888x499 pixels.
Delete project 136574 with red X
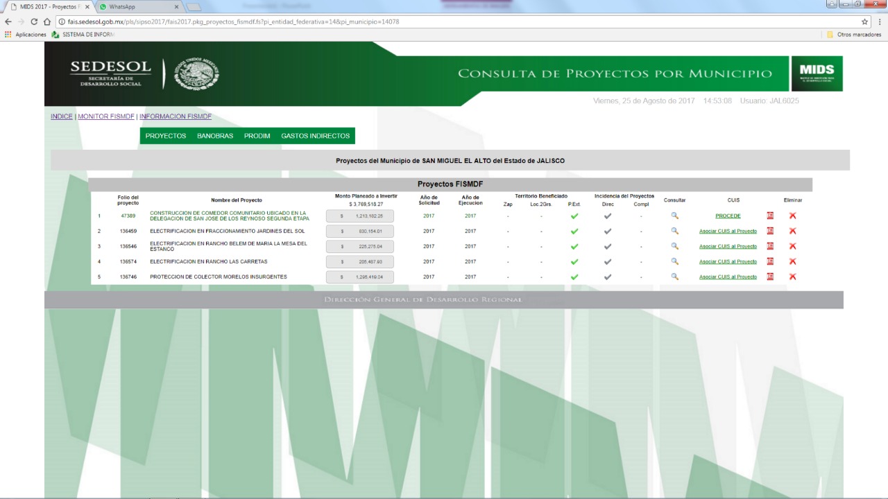pos(792,261)
